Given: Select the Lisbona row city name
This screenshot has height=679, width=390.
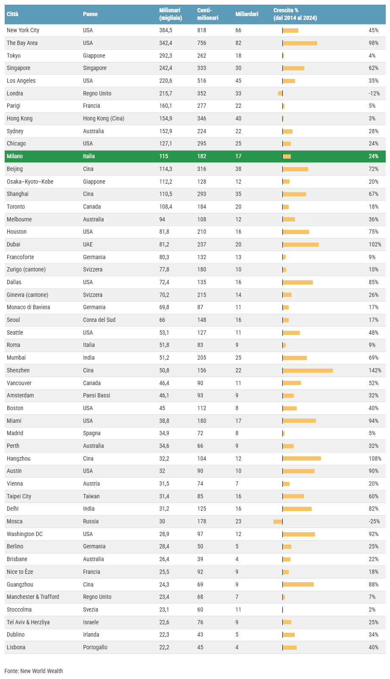Looking at the screenshot, I should pos(16,647).
